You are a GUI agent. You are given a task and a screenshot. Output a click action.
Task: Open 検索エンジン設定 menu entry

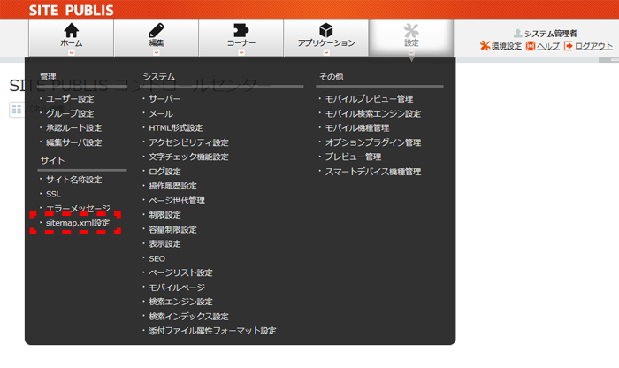tap(180, 302)
